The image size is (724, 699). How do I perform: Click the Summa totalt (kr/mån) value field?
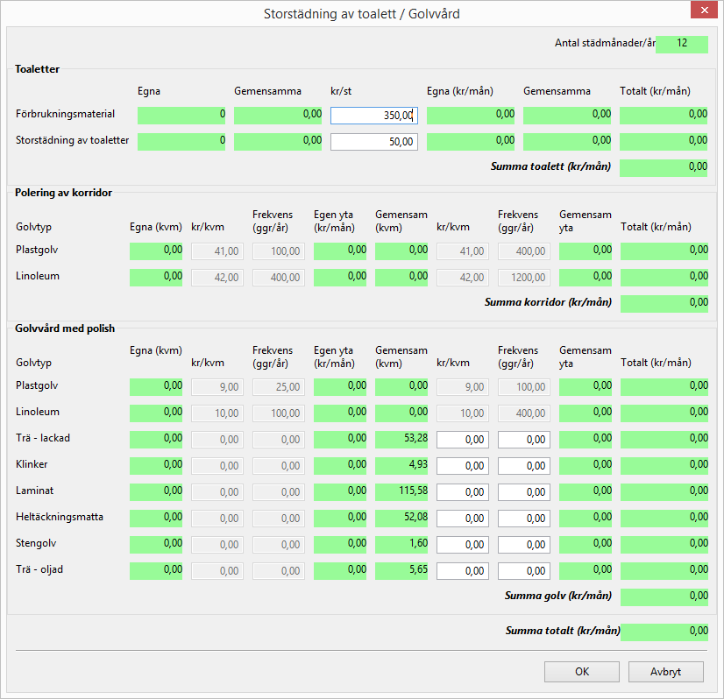[x=664, y=632]
